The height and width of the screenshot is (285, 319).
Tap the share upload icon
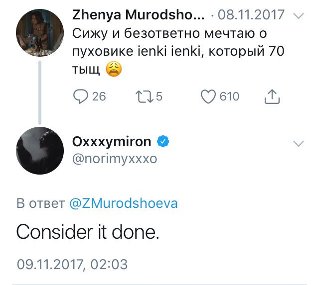(271, 96)
